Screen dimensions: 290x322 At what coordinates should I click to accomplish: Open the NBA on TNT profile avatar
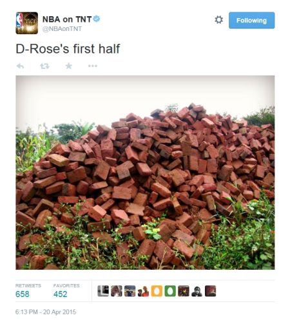coord(27,23)
